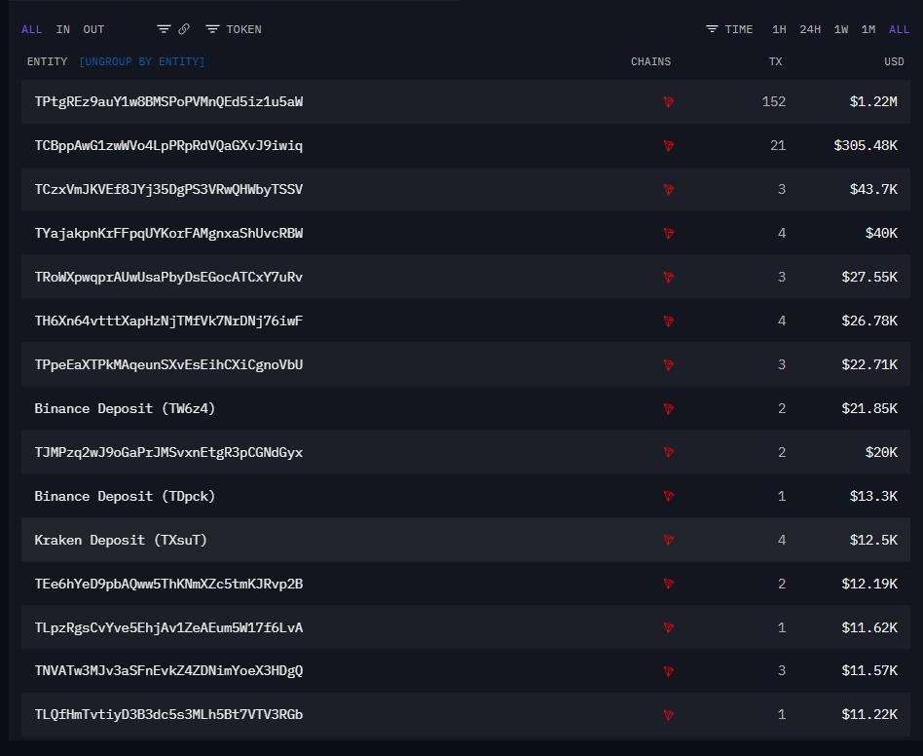Screen dimensions: 923x756
Task: Select the 1M time range
Action: [x=868, y=29]
